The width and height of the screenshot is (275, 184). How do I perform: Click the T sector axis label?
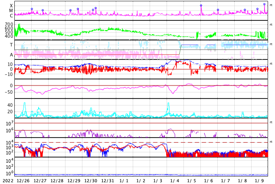point(11,45)
